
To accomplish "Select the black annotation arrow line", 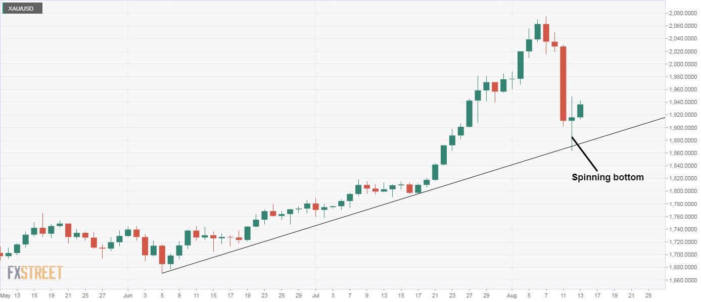I will pyautogui.click(x=585, y=154).
